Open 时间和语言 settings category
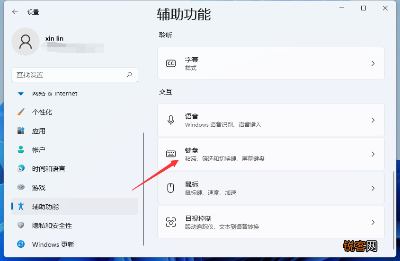This screenshot has height=261, width=400. coord(75,168)
